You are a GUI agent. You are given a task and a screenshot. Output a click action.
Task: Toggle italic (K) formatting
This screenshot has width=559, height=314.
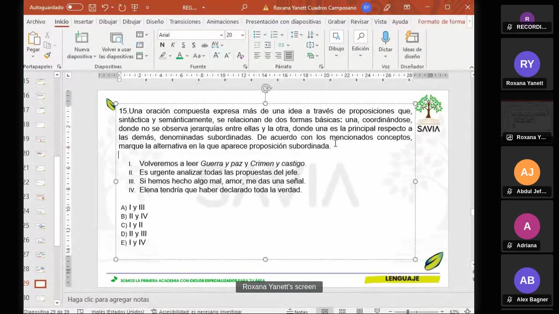point(173,45)
